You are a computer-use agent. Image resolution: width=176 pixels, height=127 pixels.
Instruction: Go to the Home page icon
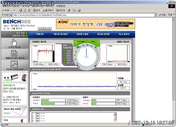pyautogui.click(x=29, y=11)
